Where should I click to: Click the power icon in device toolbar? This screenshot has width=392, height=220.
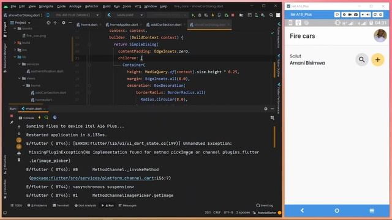pos(380,15)
